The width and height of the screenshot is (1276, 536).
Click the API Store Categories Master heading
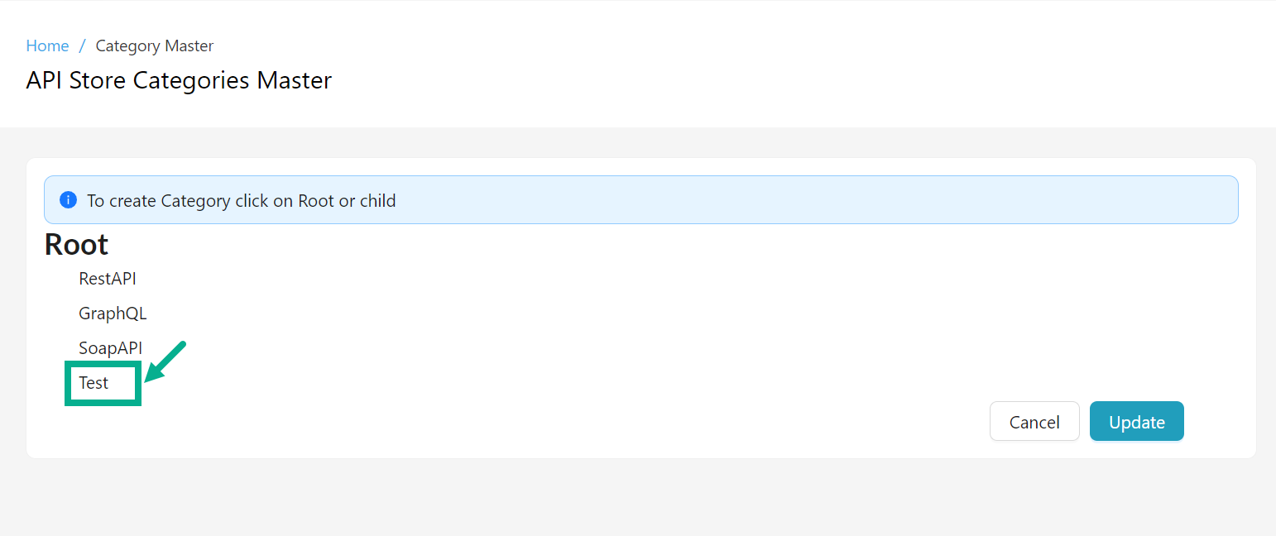coord(179,80)
